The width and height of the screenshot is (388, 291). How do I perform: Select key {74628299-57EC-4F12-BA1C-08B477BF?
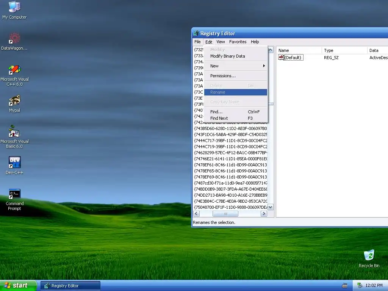coord(230,153)
